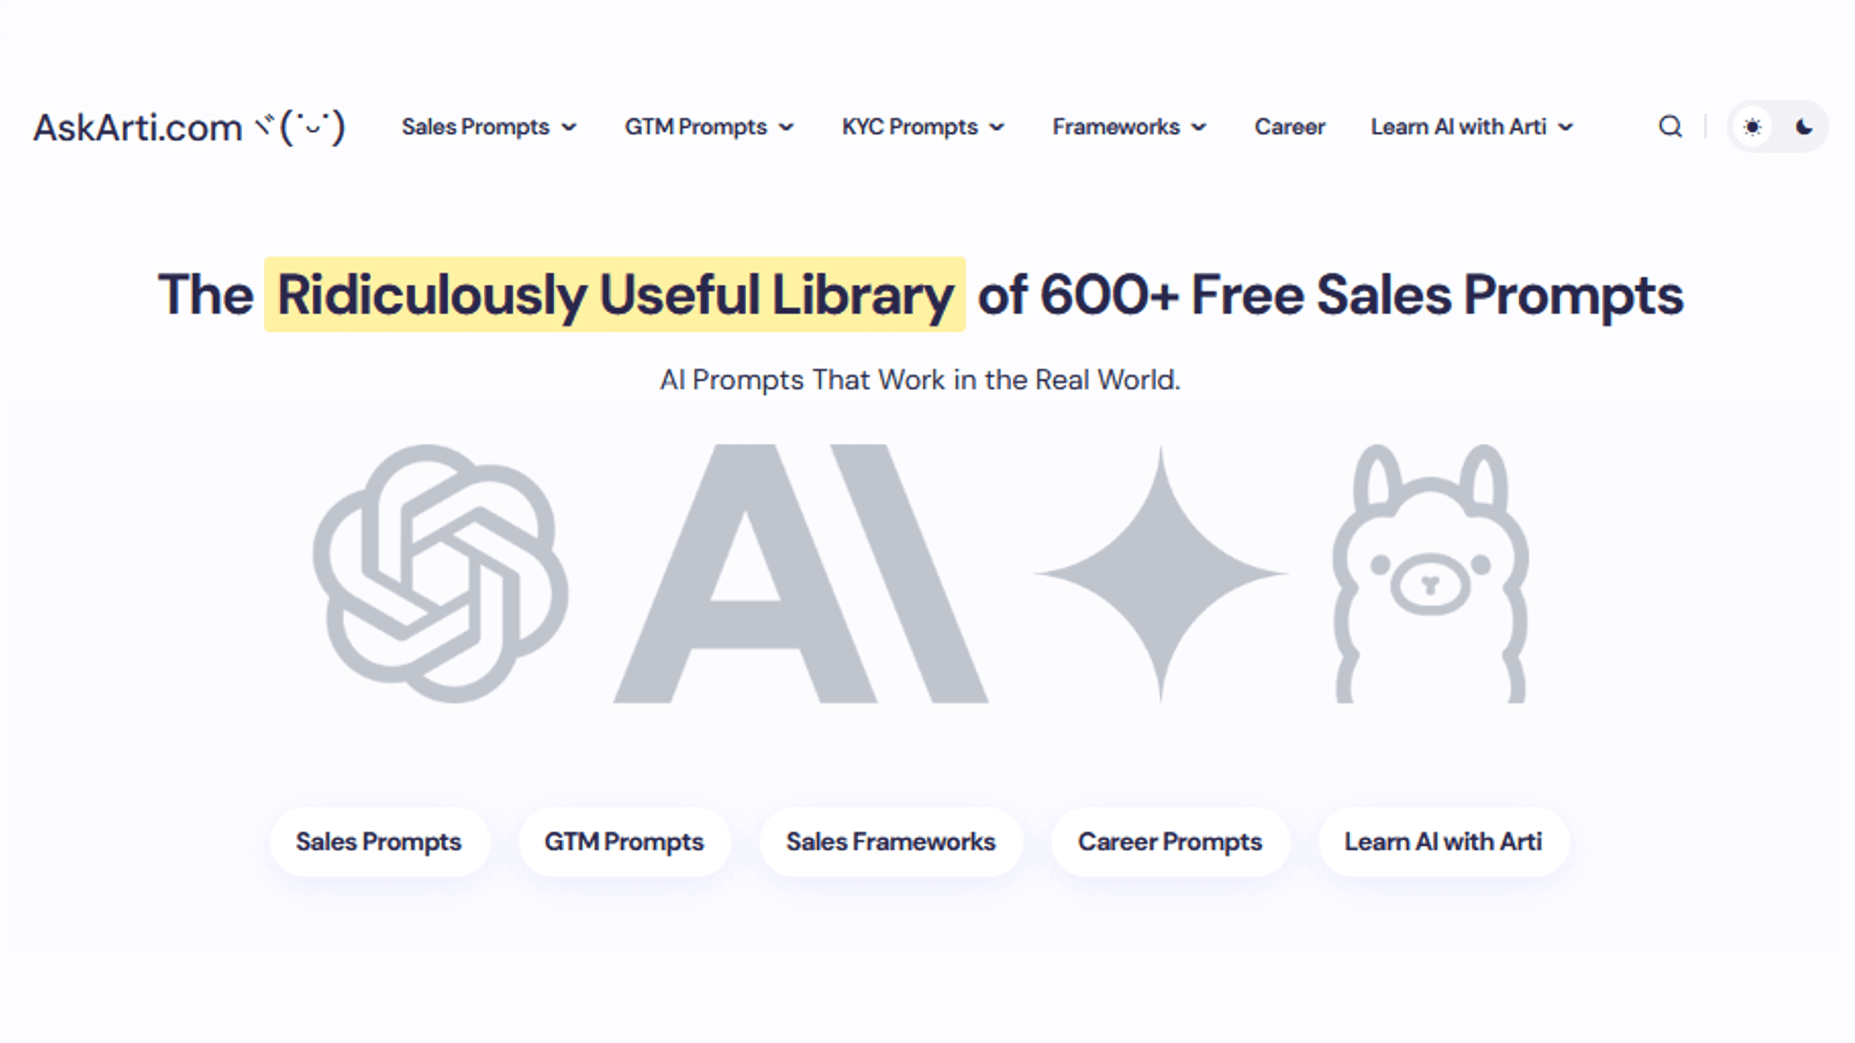Click the Ollama llama logo
Image resolution: width=1855 pixels, height=1043 pixels.
pos(1430,574)
